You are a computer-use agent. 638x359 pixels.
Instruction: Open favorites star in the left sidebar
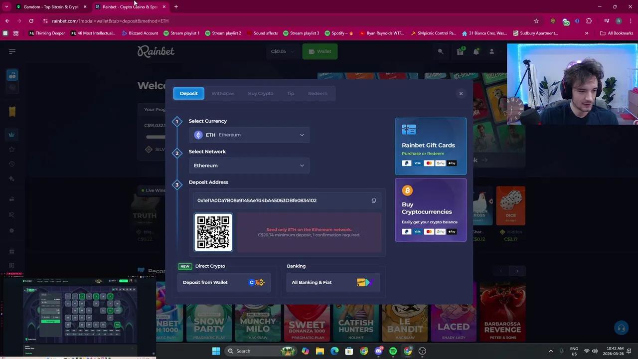click(x=12, y=149)
